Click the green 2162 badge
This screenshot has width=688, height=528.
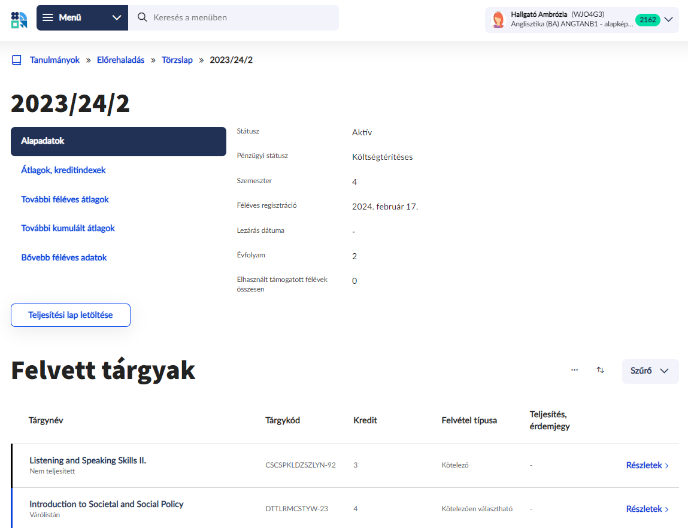pos(647,20)
